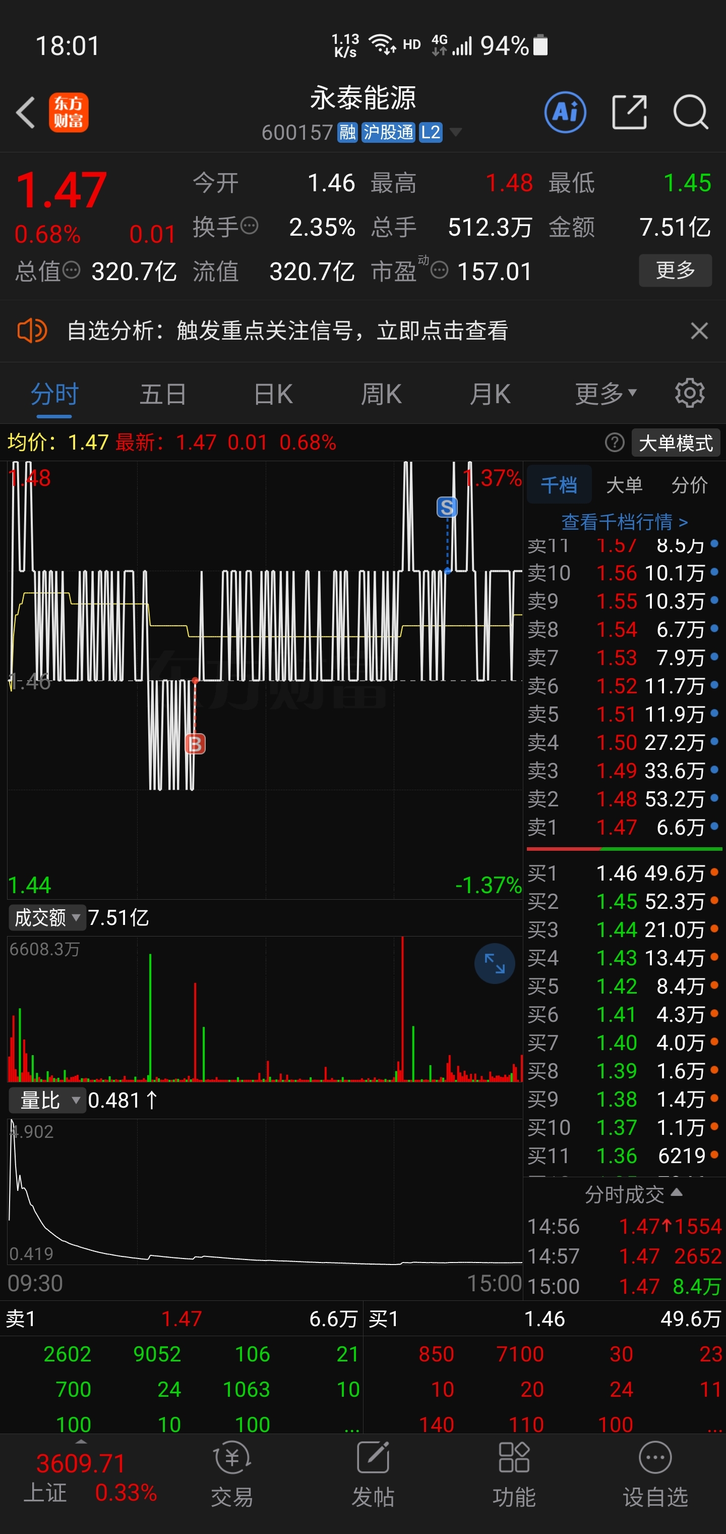Viewport: 726px width, 1534px height.
Task: Switch to 五日 chart tab
Action: click(x=163, y=394)
